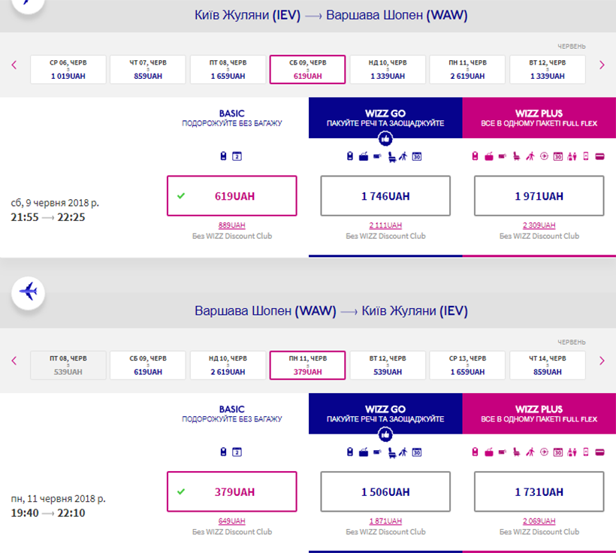Switch outbound date to ЧТ 07 for 859UAH
Image resolution: width=616 pixels, height=553 pixels.
tap(148, 70)
